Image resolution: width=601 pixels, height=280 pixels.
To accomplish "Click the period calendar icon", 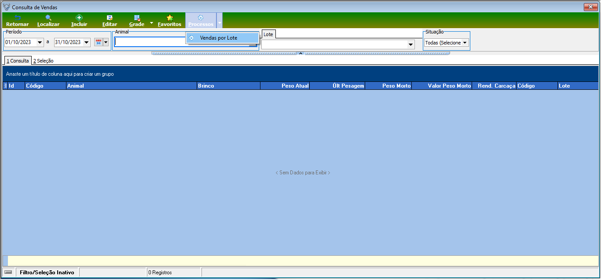I will point(99,42).
